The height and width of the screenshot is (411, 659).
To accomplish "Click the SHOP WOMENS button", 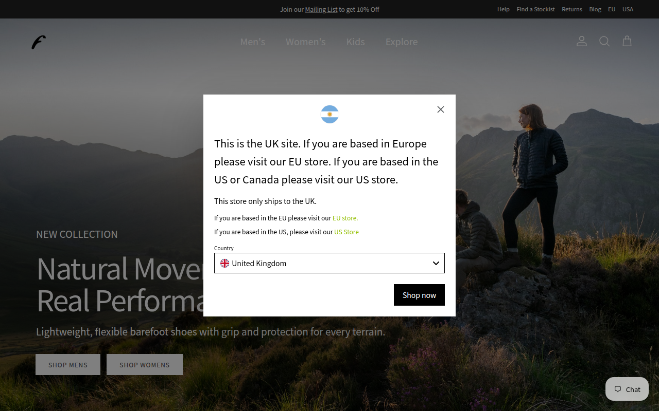I will tap(145, 365).
